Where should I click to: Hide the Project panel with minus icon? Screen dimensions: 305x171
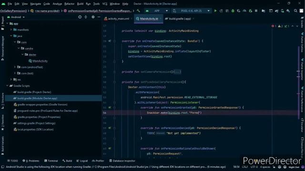pos(99,17)
